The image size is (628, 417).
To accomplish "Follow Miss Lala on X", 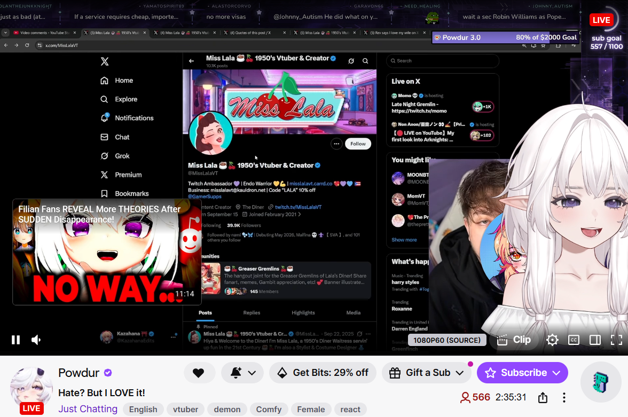I will [x=358, y=144].
